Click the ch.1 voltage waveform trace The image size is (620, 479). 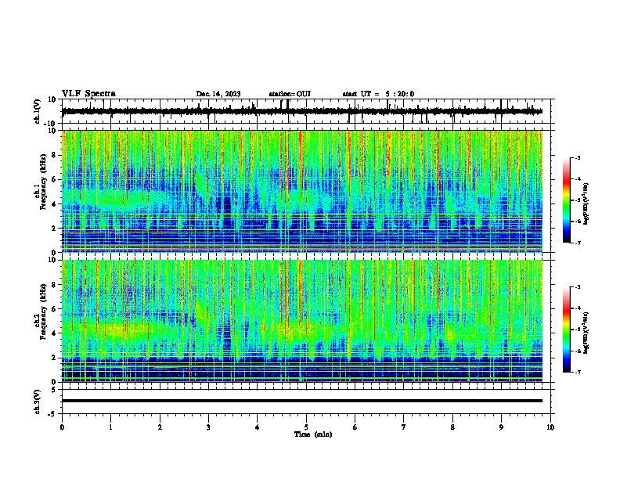point(302,111)
